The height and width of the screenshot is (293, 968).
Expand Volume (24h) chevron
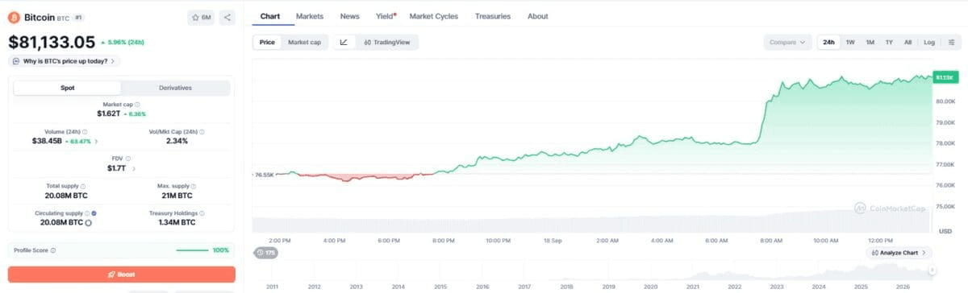[97, 141]
